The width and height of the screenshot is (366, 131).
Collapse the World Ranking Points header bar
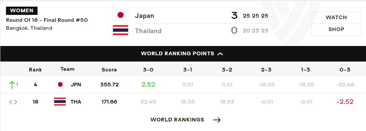tap(183, 54)
